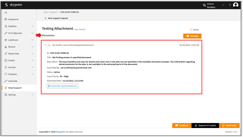Expand the AI Configurator section
This screenshot has width=243, height=137.
point(32,33)
